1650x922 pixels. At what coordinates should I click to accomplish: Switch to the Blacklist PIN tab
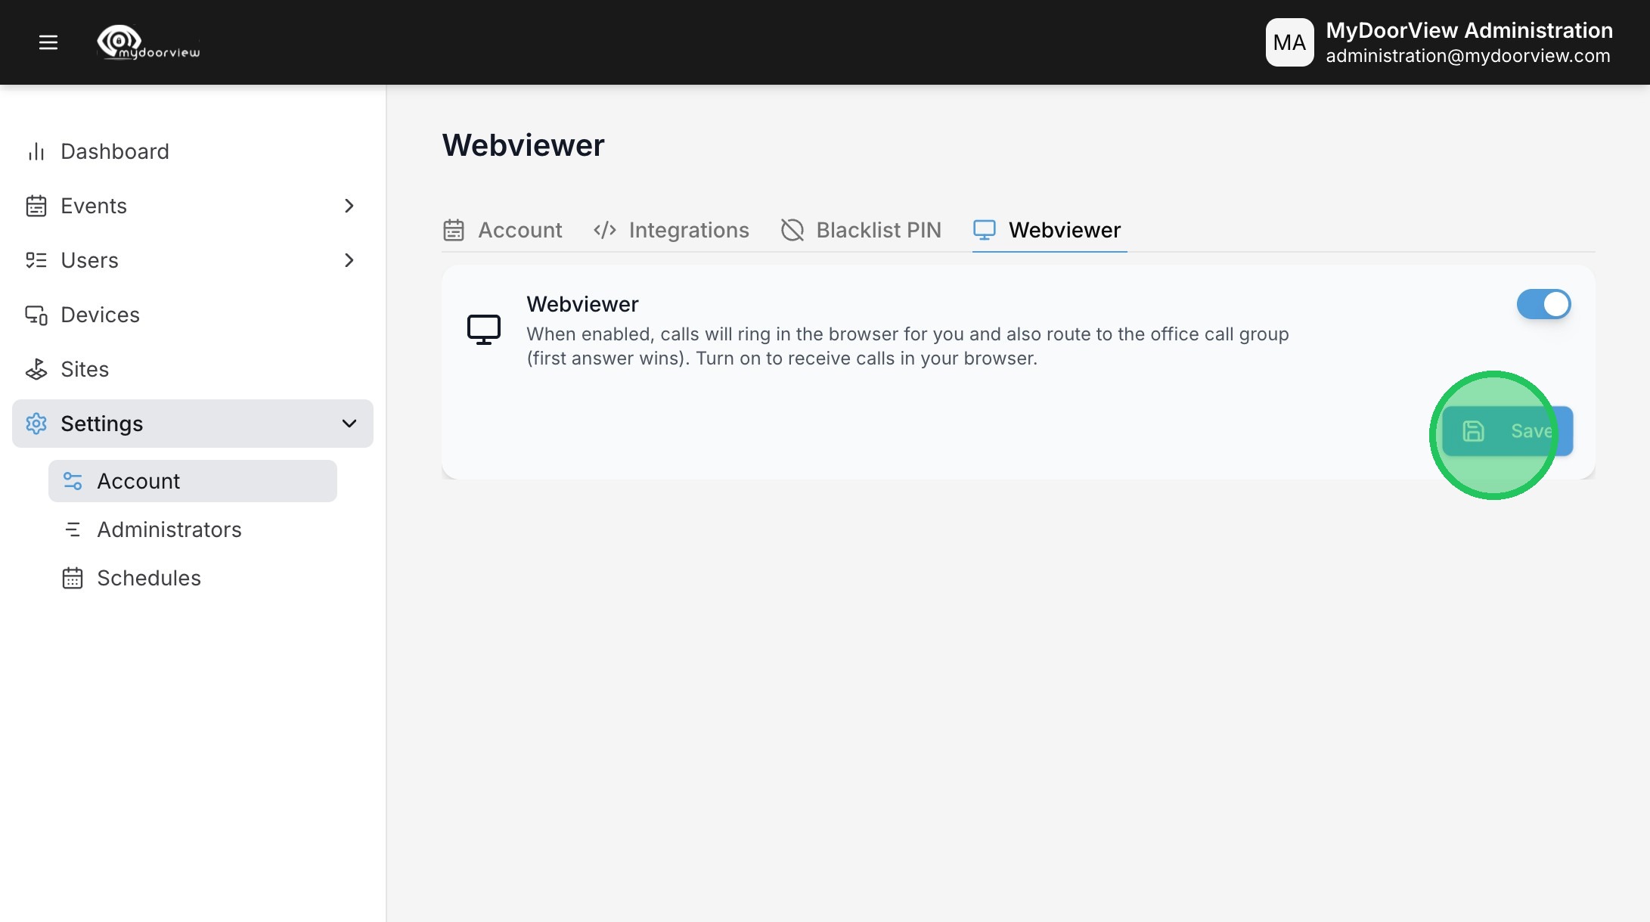861,230
